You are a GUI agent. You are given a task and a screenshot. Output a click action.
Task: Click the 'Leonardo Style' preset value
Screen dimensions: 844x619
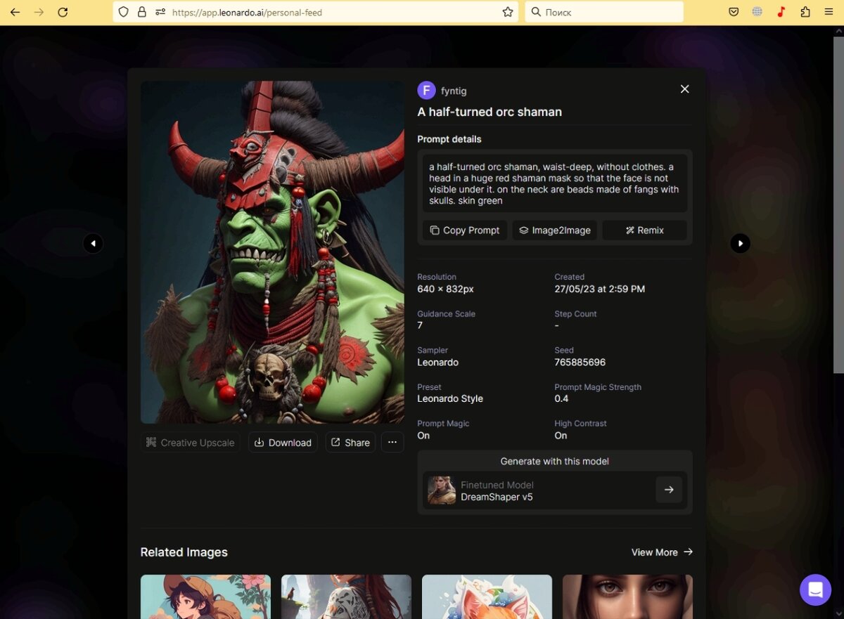(450, 398)
